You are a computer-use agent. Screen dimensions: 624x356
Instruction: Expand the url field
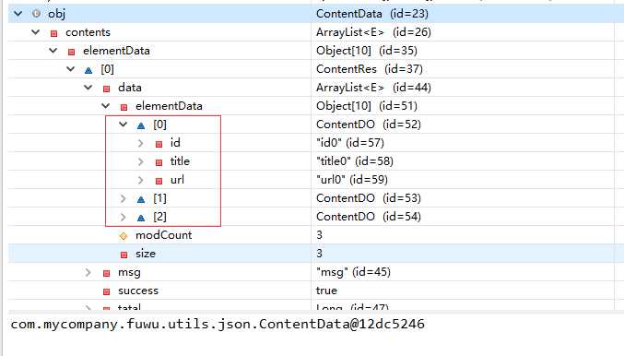tap(140, 180)
